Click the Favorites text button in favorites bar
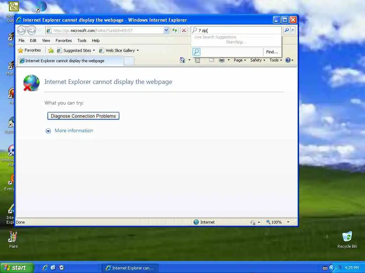Viewport: 365px width, 273px height. (32, 50)
